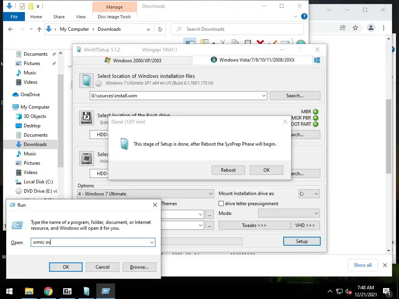Open the Disc Image Tools tab

point(114,17)
